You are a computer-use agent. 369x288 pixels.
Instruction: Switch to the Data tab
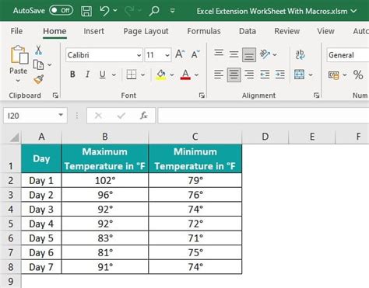coord(248,31)
